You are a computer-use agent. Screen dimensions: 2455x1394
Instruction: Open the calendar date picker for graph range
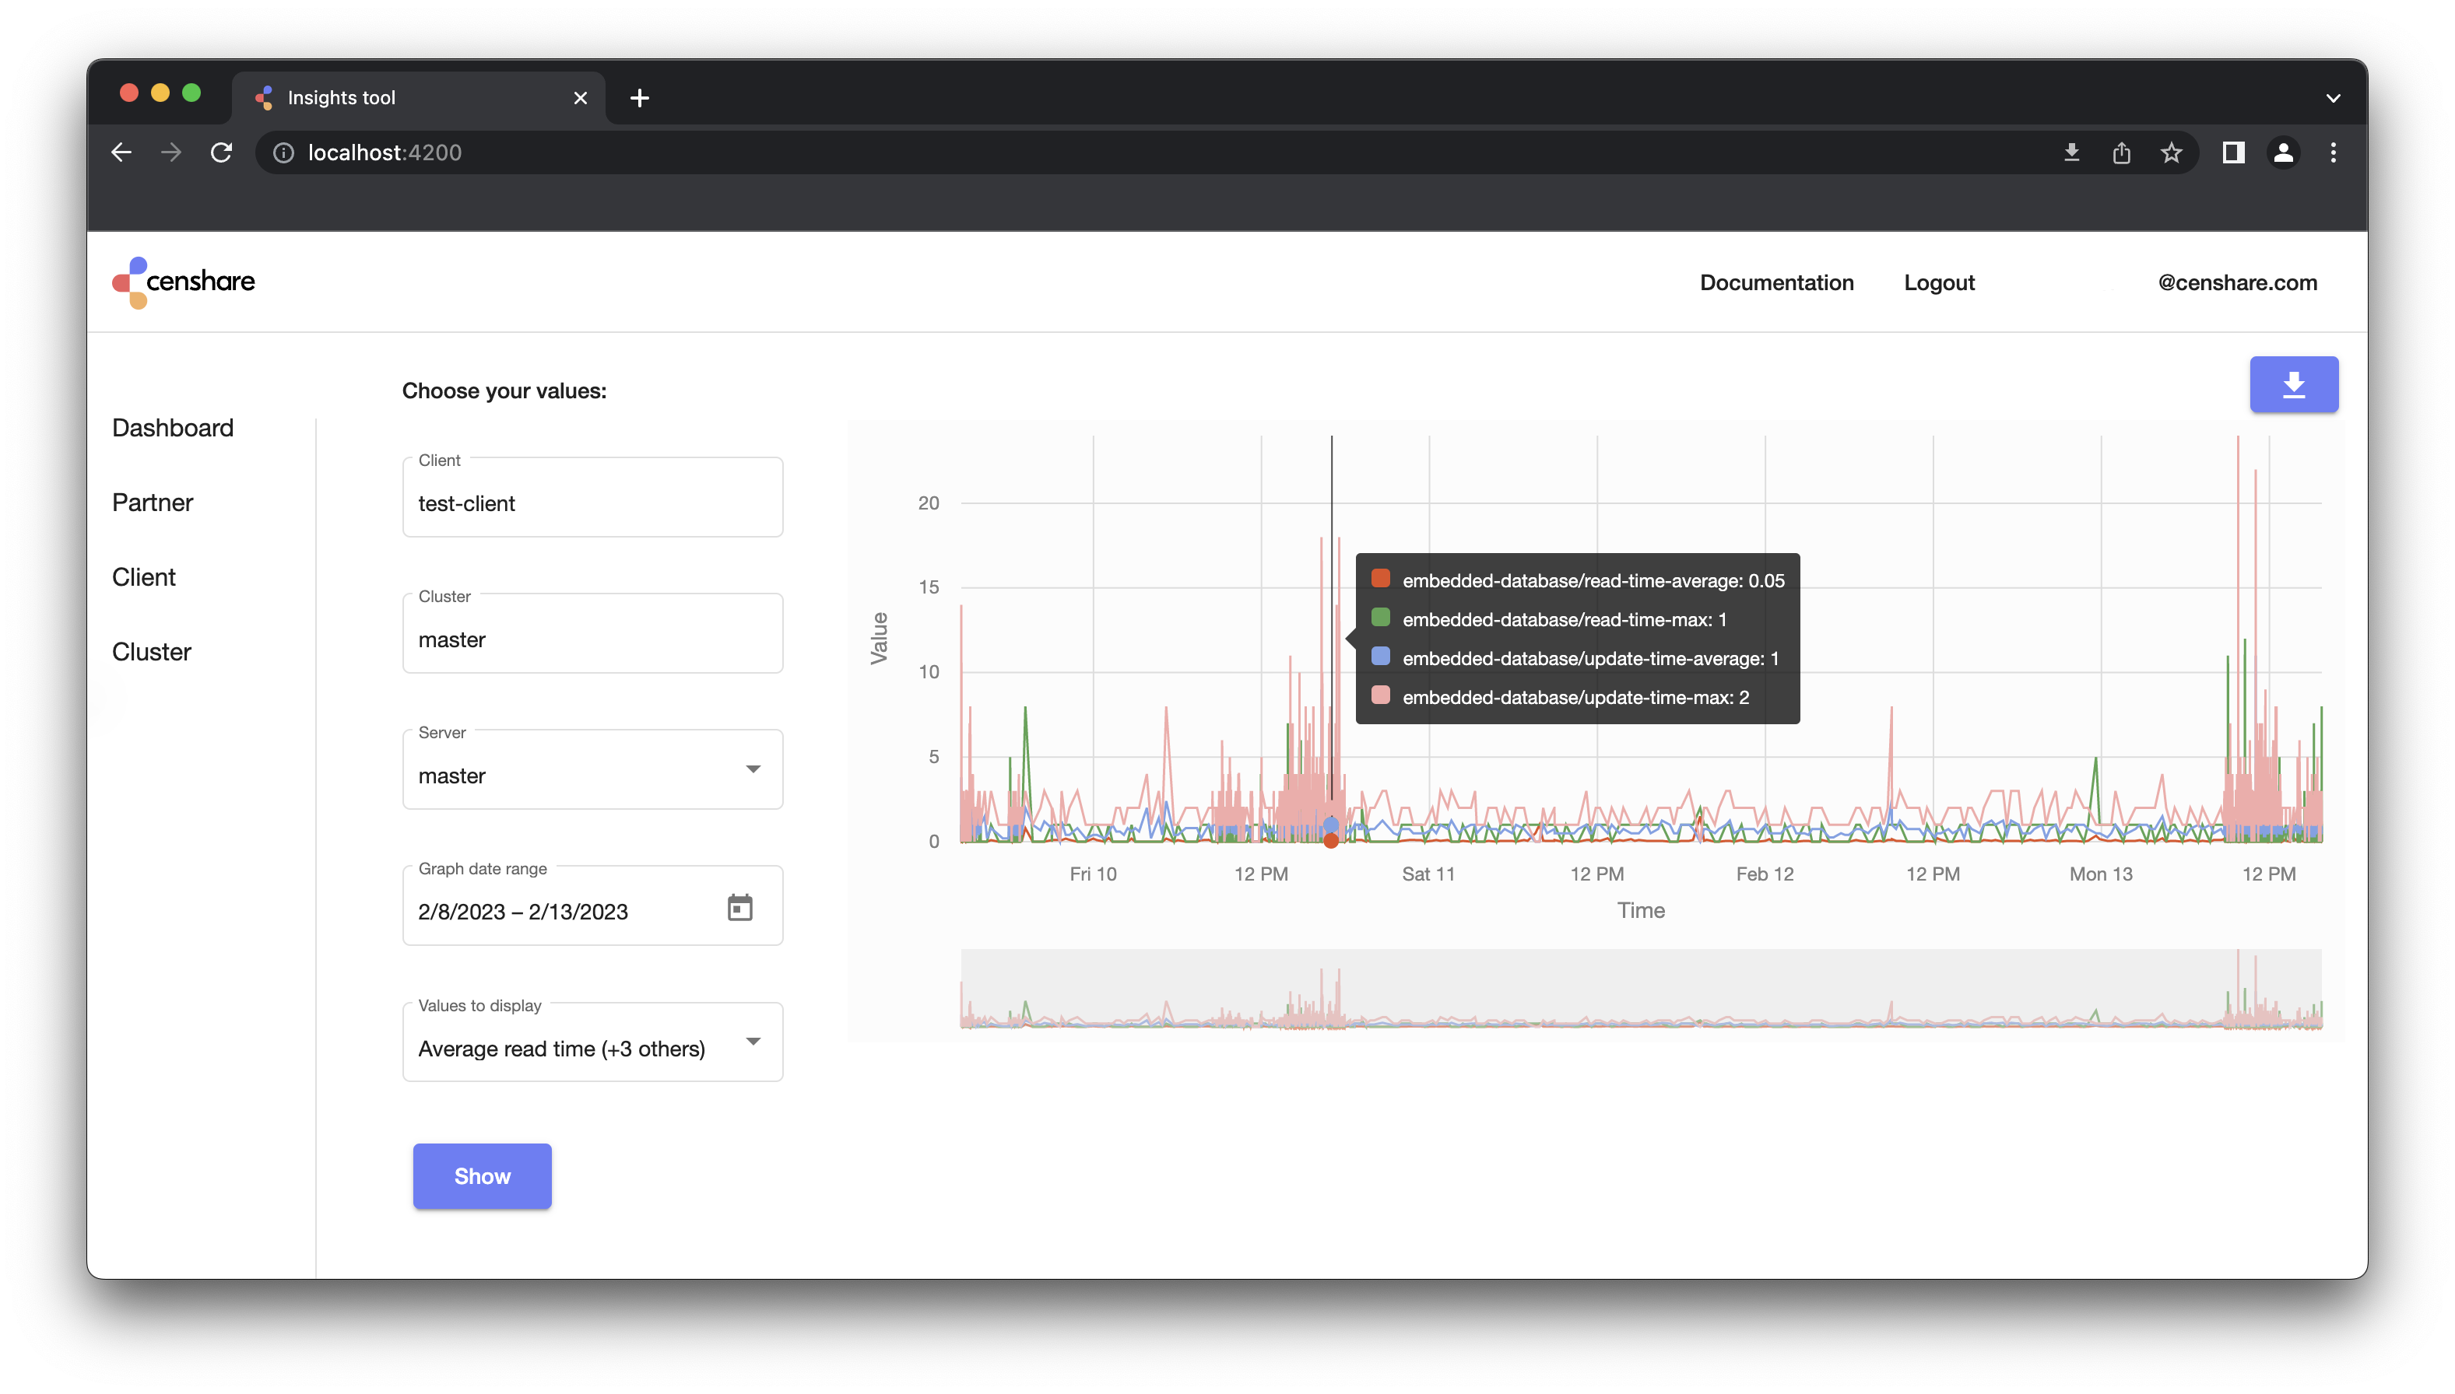pos(739,905)
